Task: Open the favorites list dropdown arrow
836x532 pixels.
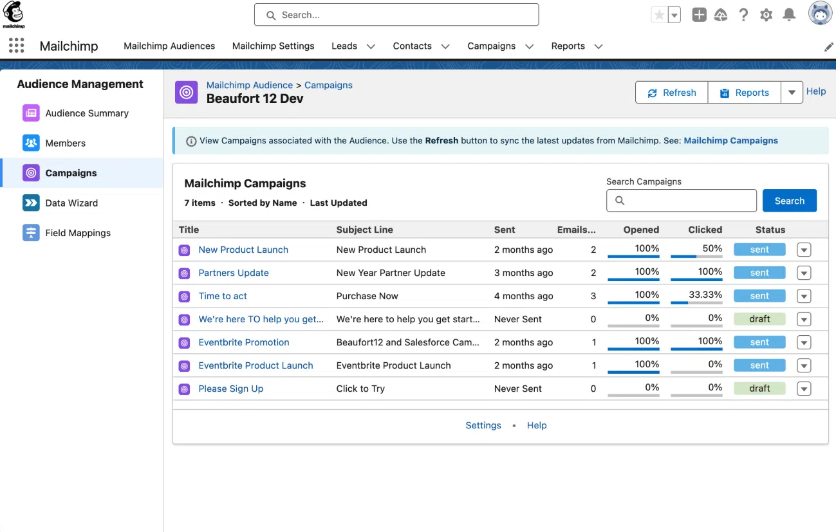Action: coord(674,15)
